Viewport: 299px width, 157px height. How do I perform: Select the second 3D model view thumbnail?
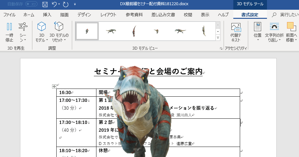111,31
